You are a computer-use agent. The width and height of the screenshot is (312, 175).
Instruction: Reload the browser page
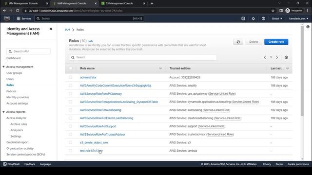tap(18, 11)
